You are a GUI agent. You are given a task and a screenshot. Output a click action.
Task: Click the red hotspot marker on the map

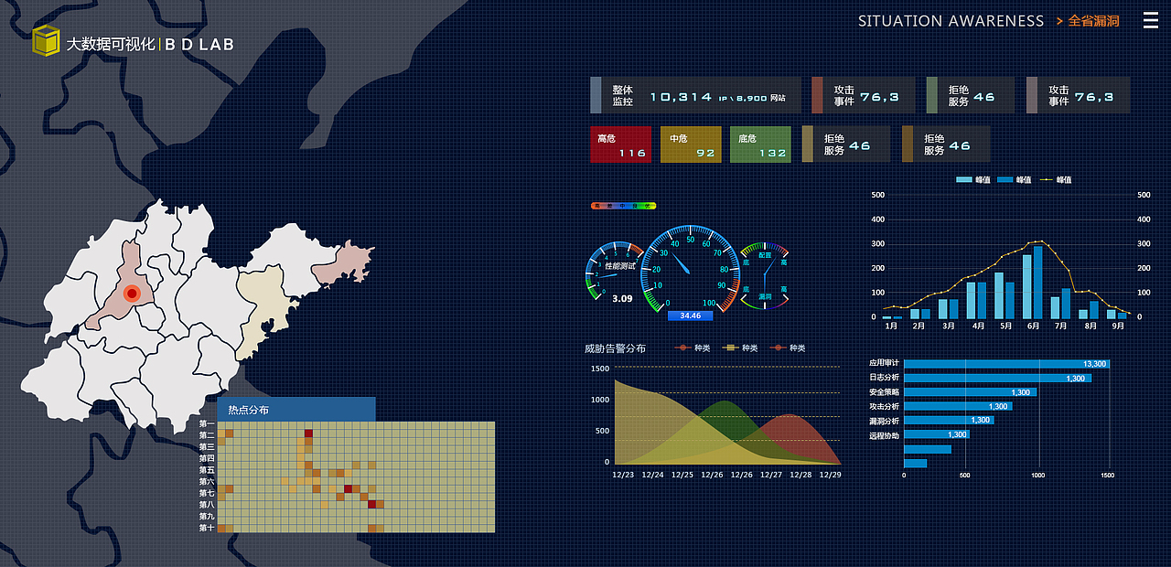point(131,294)
